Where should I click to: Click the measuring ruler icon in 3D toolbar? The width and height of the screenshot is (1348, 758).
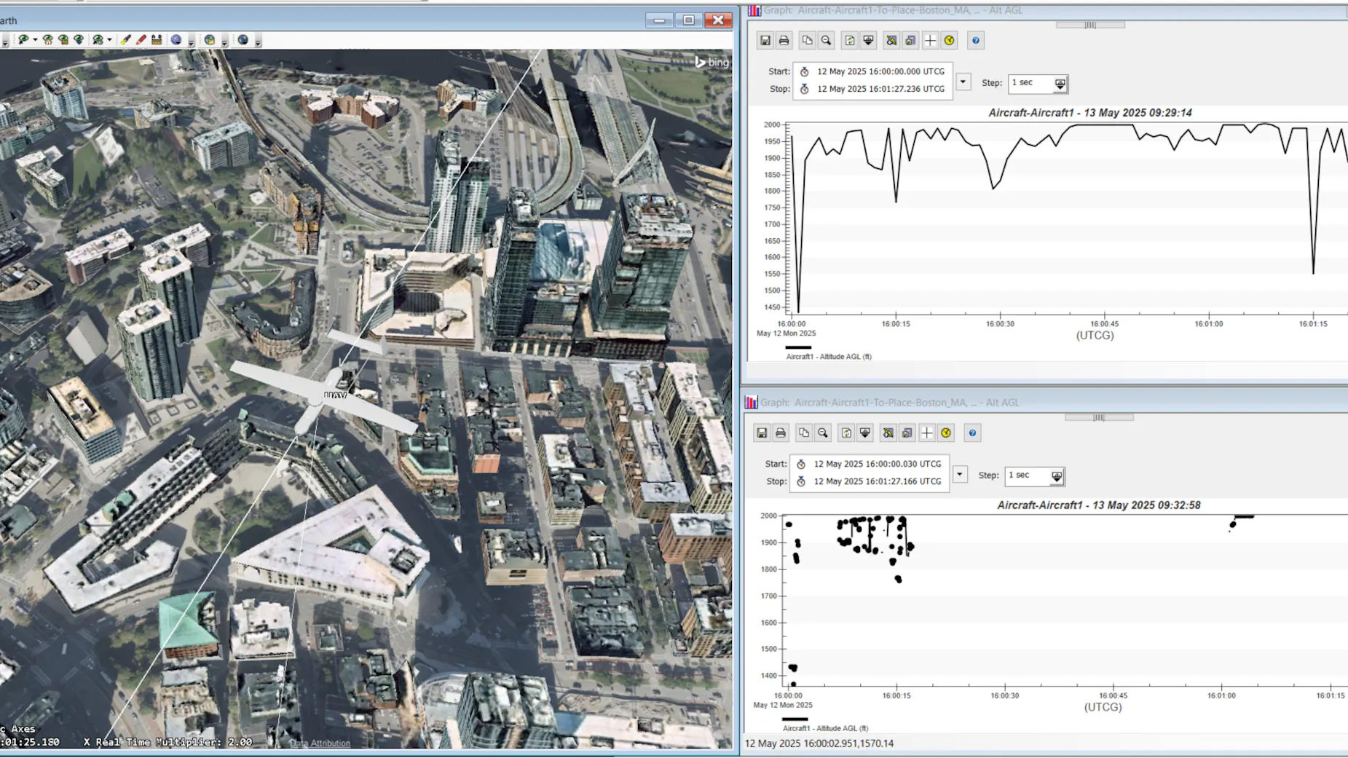point(157,40)
